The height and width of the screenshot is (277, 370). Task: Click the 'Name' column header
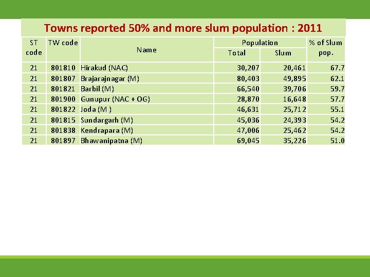146,50
